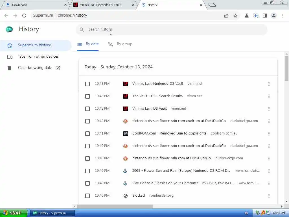Viewport: 289px width, 217px height.
Task: Open actions menu for Play Console Classics entry
Action: point(269,183)
